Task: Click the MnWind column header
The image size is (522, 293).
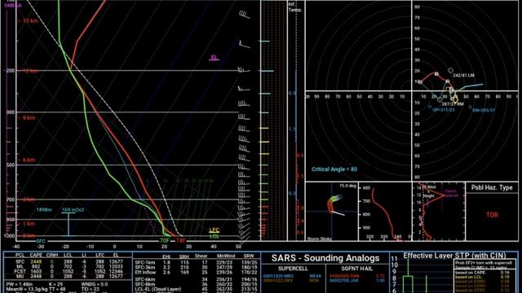Action: coord(226,256)
